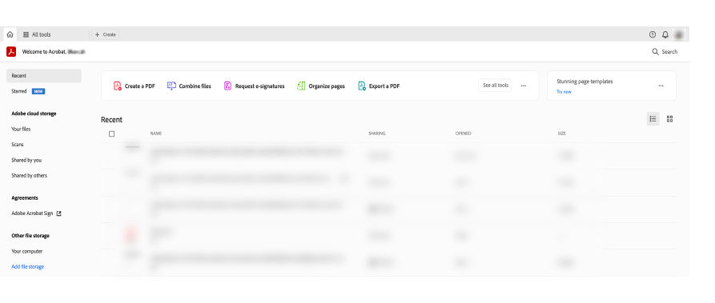Open Scans in the sidebar

coord(18,145)
